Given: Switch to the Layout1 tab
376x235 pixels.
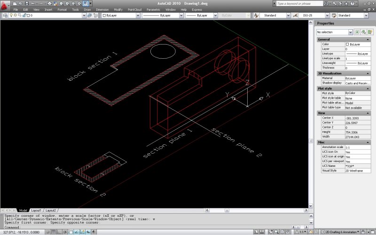Looking at the screenshot, I should coord(36,210).
